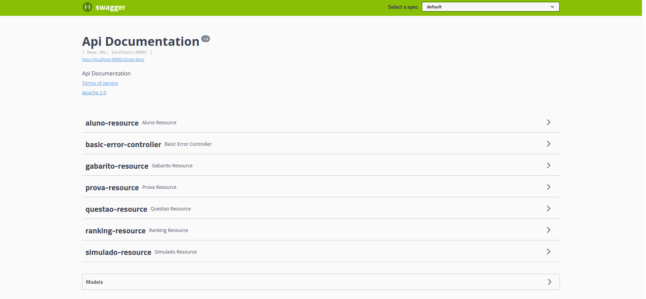Click the gabarito-resource tag title
646x299 pixels.
(117, 166)
